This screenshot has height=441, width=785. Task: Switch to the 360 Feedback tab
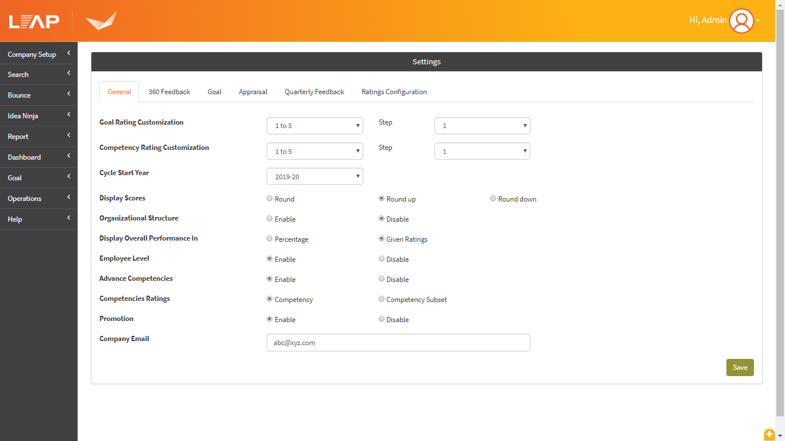pyautogui.click(x=169, y=91)
